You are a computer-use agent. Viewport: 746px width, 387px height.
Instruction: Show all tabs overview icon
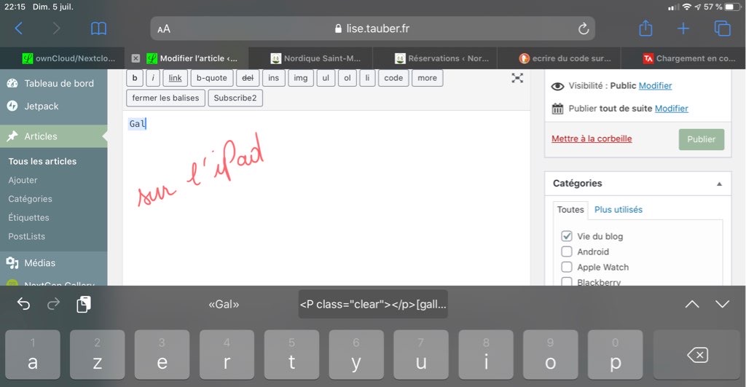coord(722,28)
